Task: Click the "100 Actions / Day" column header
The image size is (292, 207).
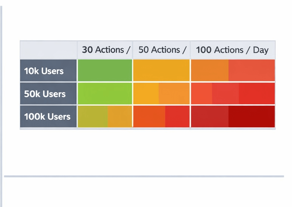Action: (x=232, y=50)
